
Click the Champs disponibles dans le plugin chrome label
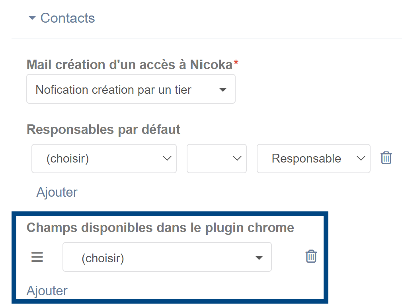pyautogui.click(x=160, y=227)
